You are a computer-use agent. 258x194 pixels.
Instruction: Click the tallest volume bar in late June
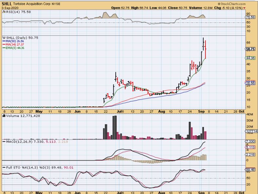click(x=115, y=127)
